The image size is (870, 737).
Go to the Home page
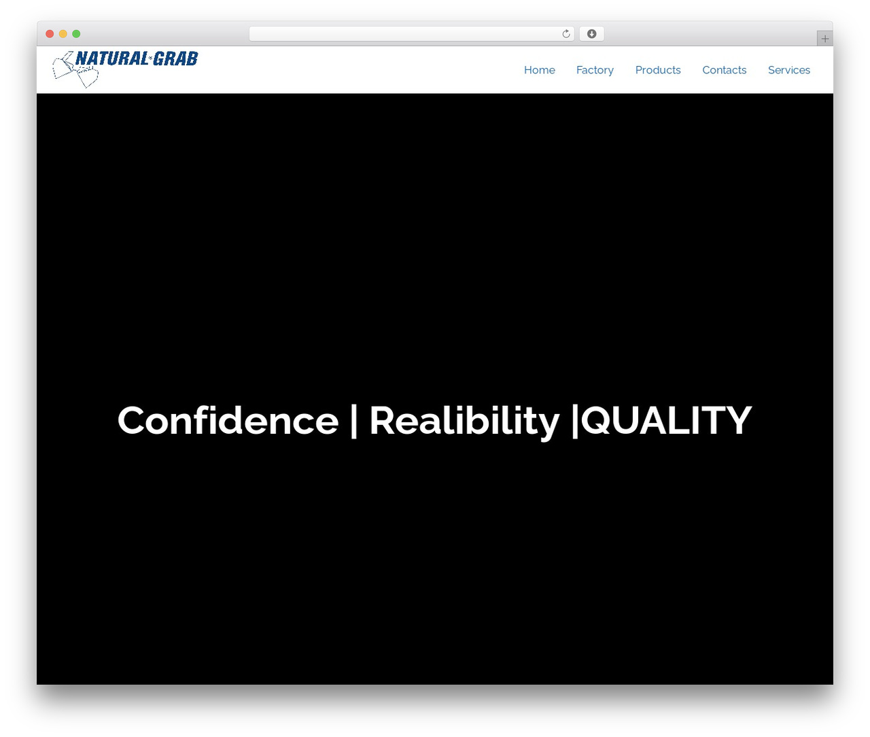pyautogui.click(x=540, y=70)
